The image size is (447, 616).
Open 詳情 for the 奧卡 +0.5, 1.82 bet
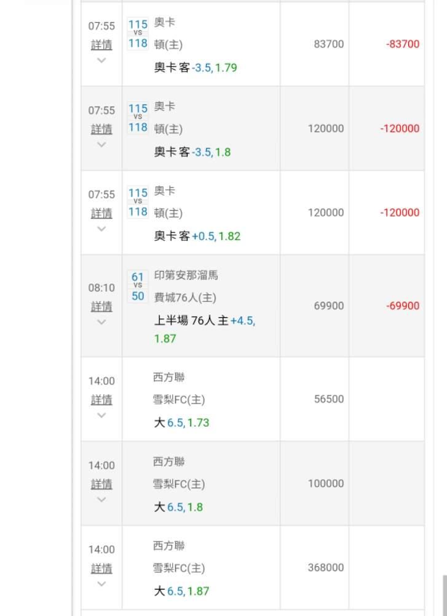101,213
